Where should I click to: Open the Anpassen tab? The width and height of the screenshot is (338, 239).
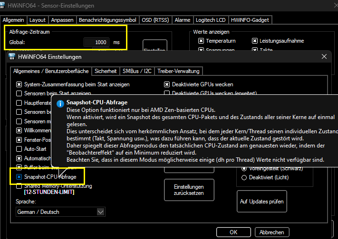click(x=62, y=20)
